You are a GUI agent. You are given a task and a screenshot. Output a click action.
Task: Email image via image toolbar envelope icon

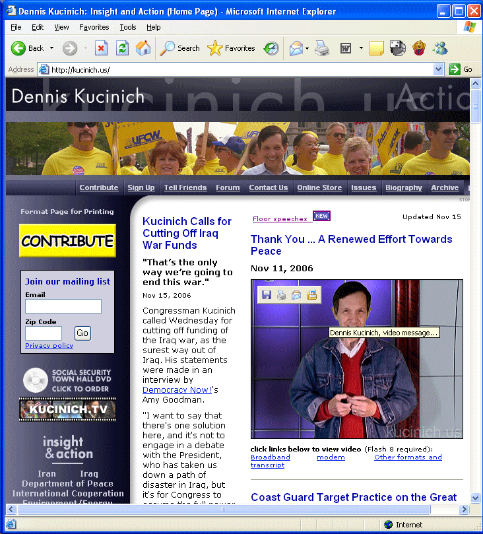(296, 294)
